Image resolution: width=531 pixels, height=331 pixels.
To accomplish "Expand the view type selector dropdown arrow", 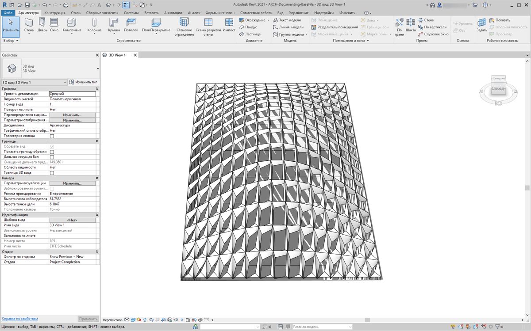I will 98,68.
